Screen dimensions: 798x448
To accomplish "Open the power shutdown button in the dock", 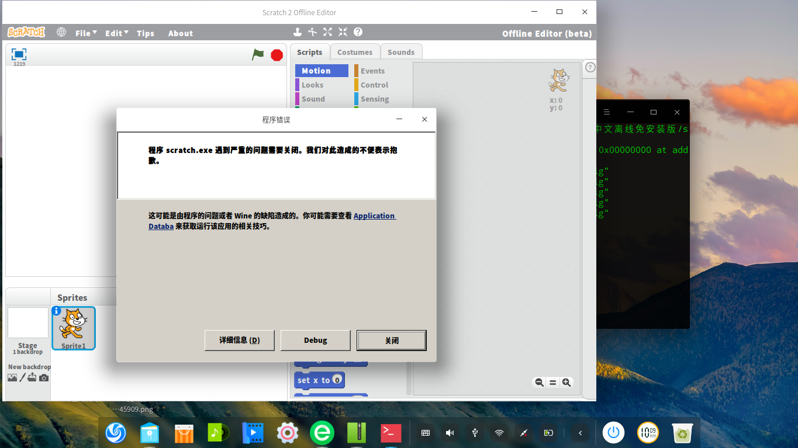I will point(613,433).
